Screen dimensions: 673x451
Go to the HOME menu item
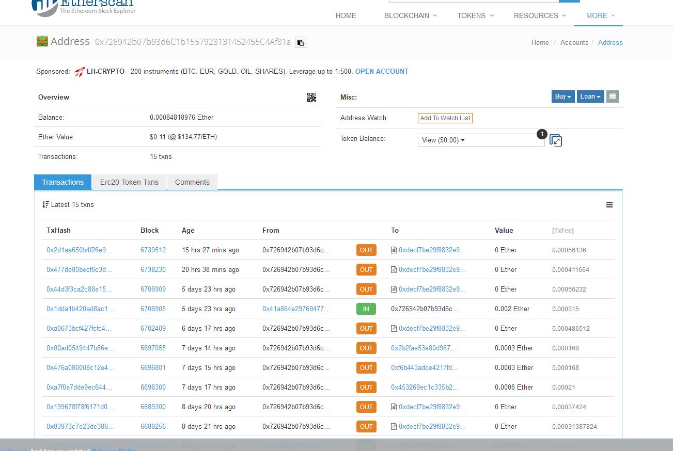tap(346, 15)
